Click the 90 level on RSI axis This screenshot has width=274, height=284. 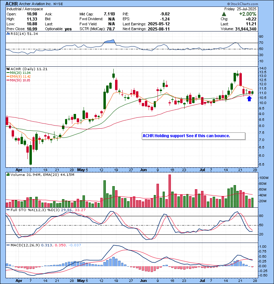click(x=261, y=37)
